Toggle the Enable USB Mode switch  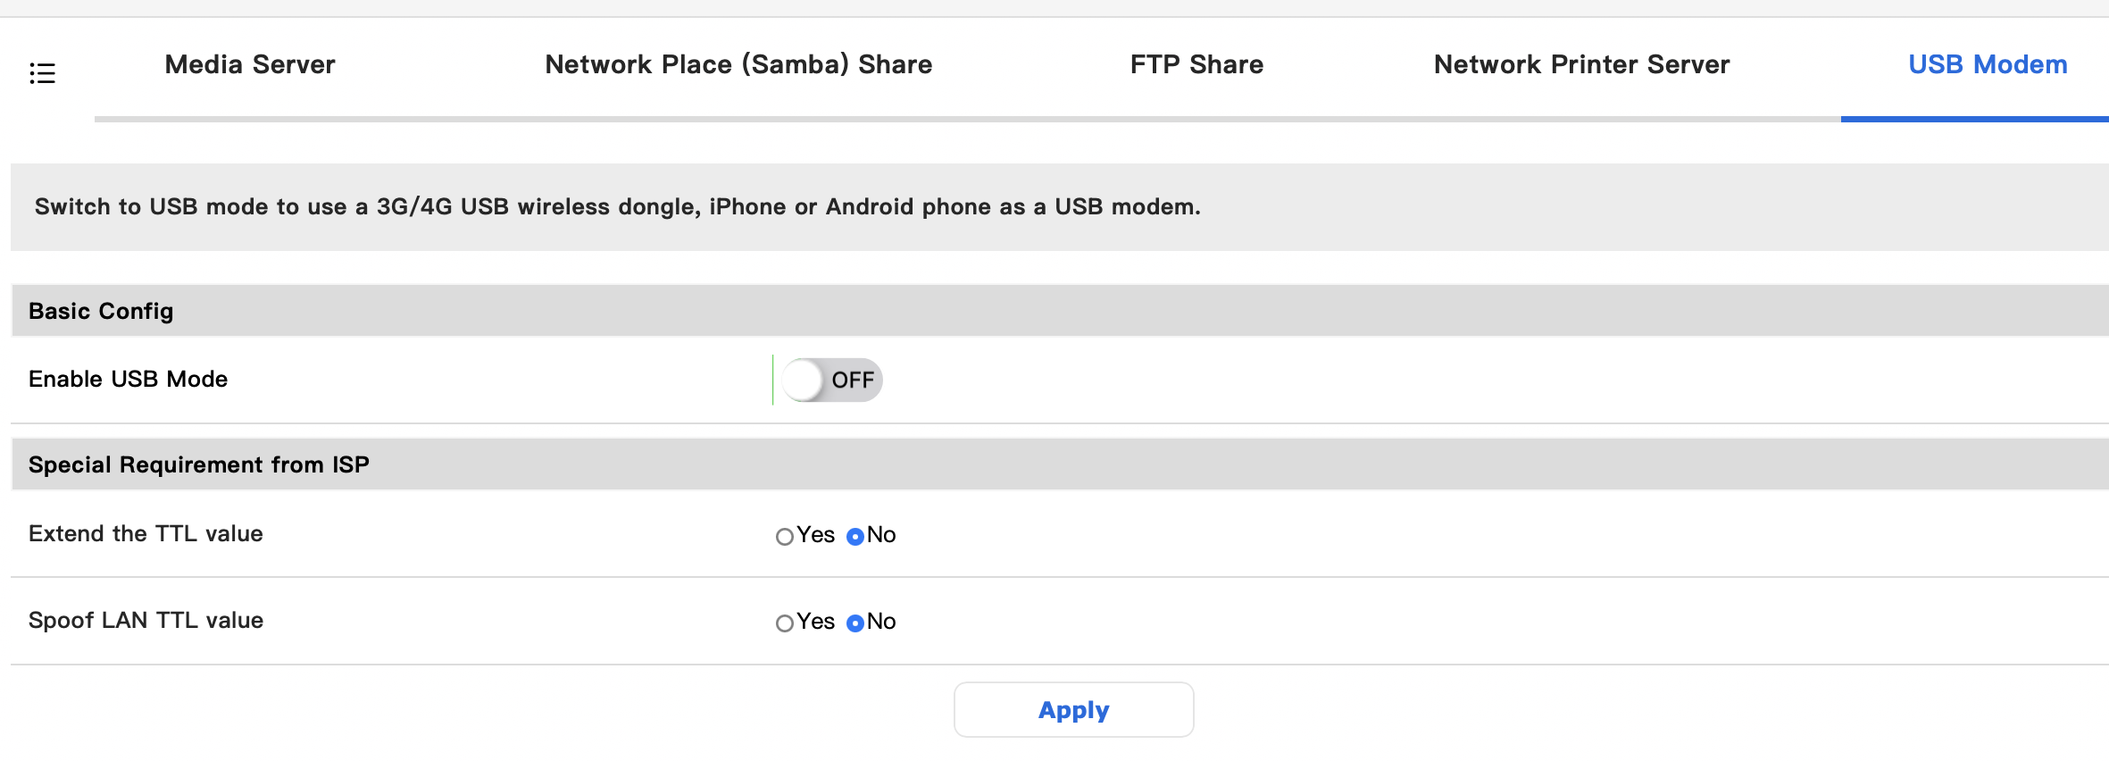tap(831, 380)
